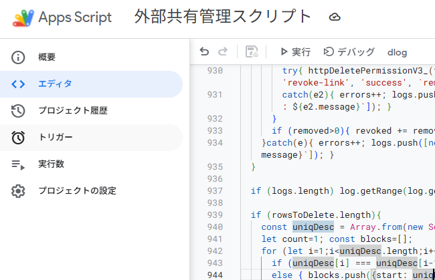Click the エディタ code brackets icon
This screenshot has width=435, height=280.
point(19,84)
